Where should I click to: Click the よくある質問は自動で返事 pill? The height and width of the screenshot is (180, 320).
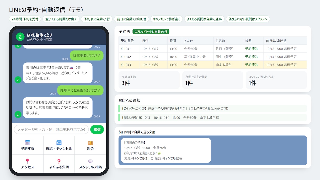204,19
